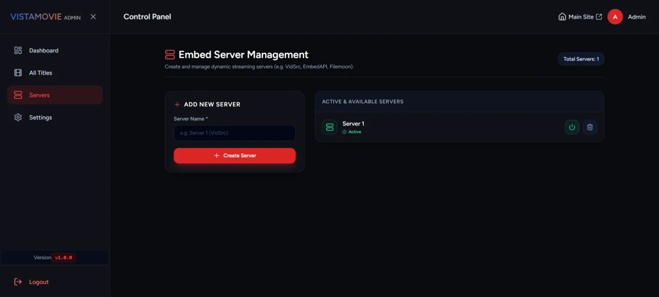Open the Main Site link
The height and width of the screenshot is (297, 659).
[x=580, y=16]
